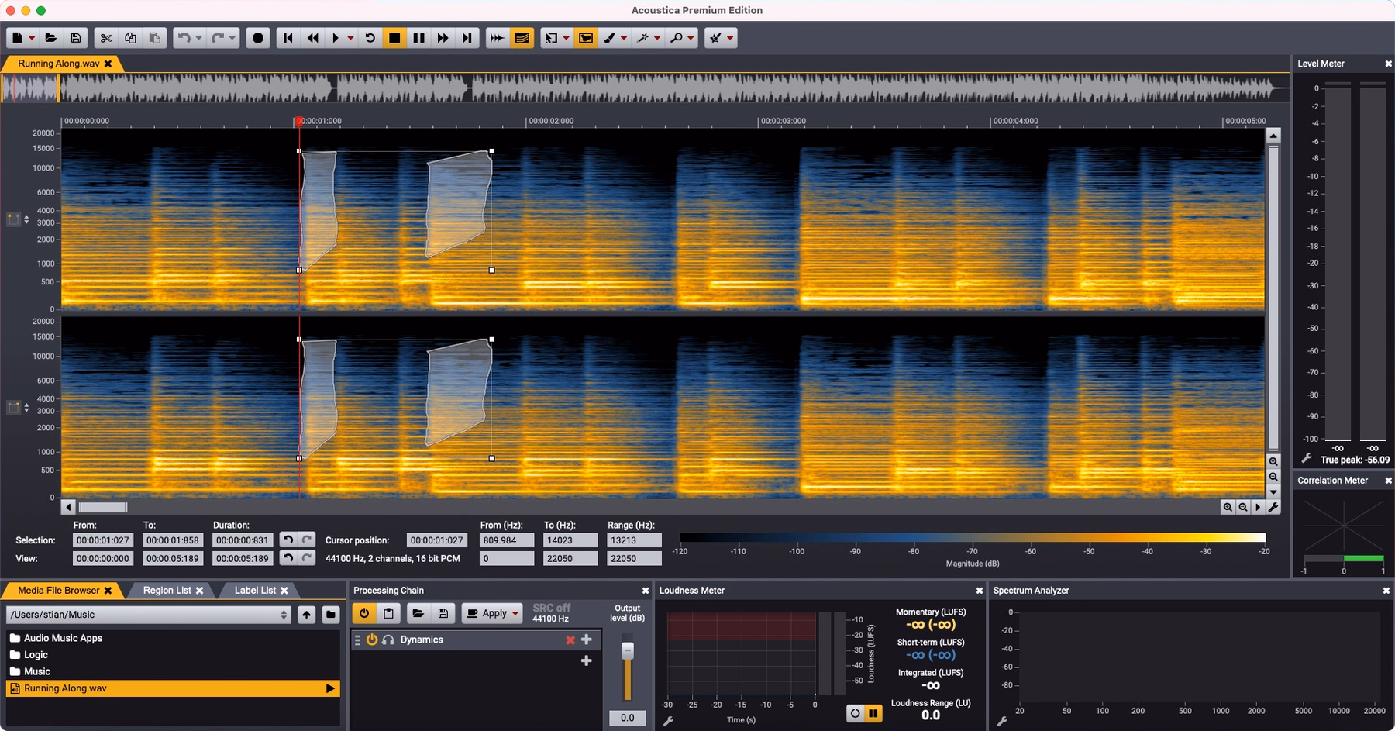
Task: Open the selection tool dropdown arrow
Action: tap(566, 38)
